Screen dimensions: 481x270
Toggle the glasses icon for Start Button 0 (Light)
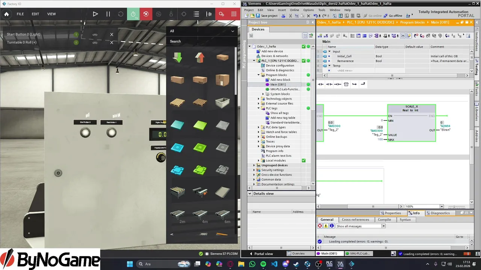(x=95, y=34)
